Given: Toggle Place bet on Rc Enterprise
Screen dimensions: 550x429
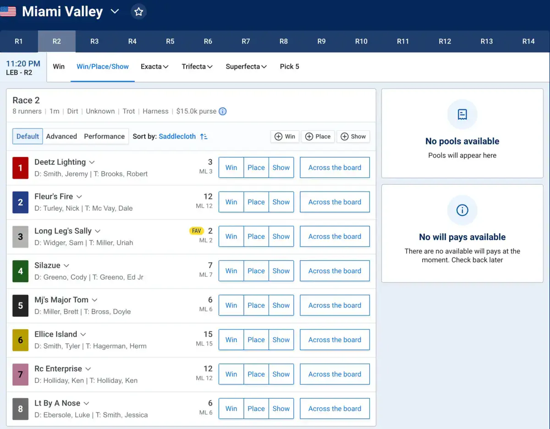Looking at the screenshot, I should click(256, 374).
